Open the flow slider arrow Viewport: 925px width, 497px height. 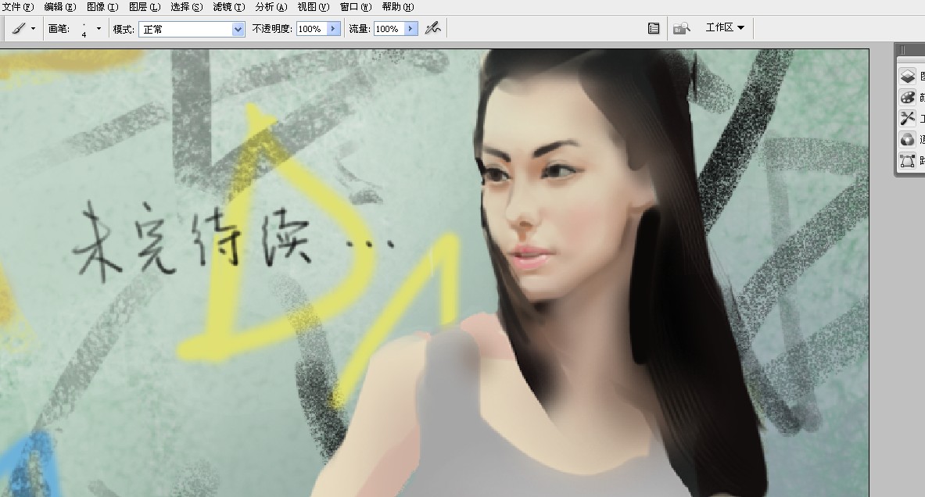pos(411,29)
